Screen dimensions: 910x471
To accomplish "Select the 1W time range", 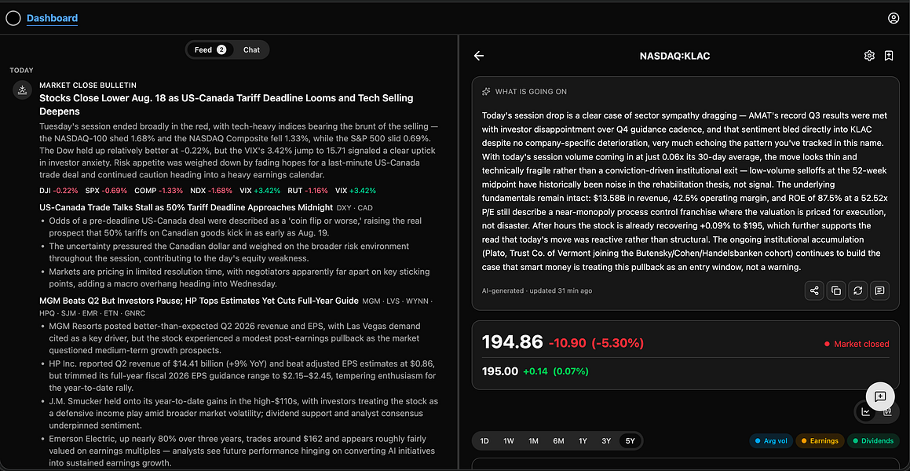I will [x=509, y=441].
